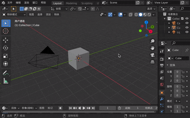The image size is (190, 118).
Task: Switch perspective/orthographic with the grid icon
Action: pyautogui.click(x=152, y=62)
